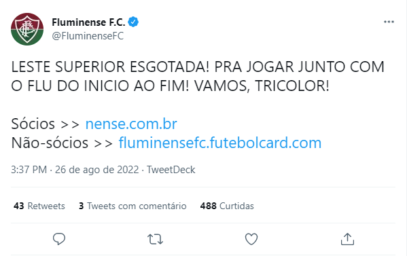Click the Não-sócios label text
The height and width of the screenshot is (256, 407).
point(50,143)
